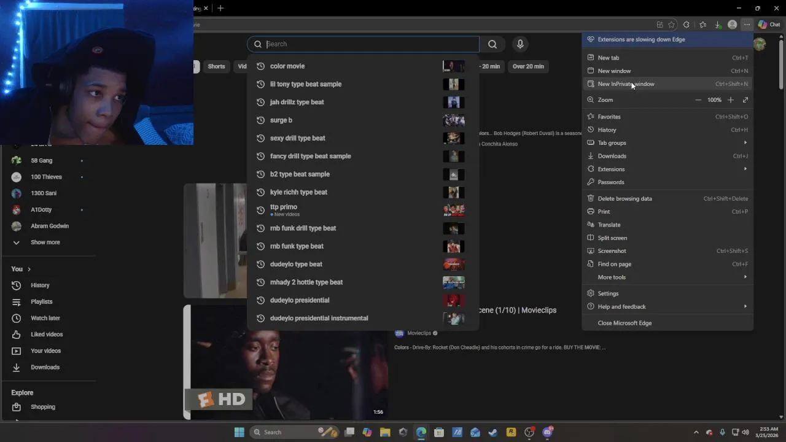The width and height of the screenshot is (786, 442).
Task: Choose 'kyle richh type beat' suggestion
Action: point(362,192)
